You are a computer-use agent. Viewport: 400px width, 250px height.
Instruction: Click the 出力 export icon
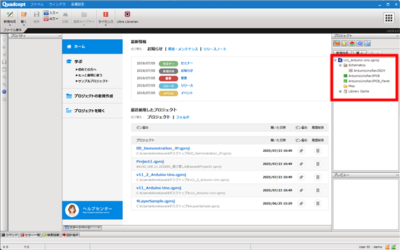46,19
